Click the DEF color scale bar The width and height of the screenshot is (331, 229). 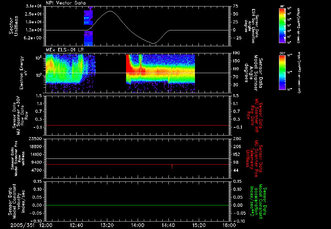283,72
